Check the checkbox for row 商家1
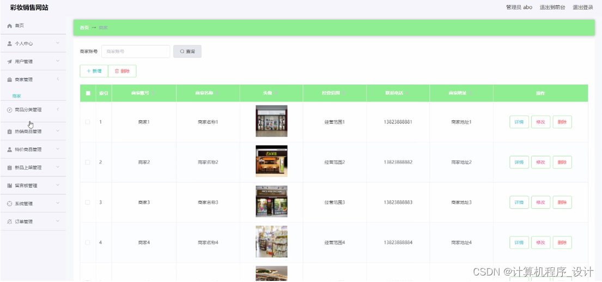This screenshot has height=282, width=602. tap(88, 122)
